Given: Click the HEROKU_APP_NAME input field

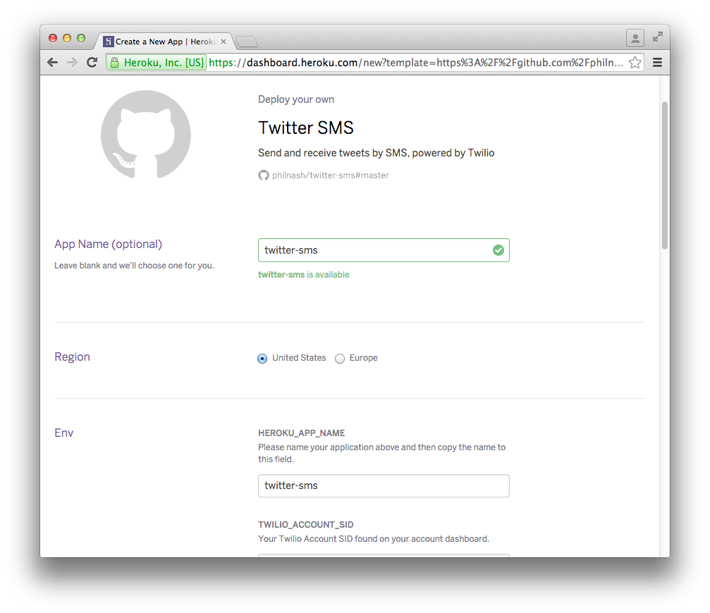Looking at the screenshot, I should [384, 485].
